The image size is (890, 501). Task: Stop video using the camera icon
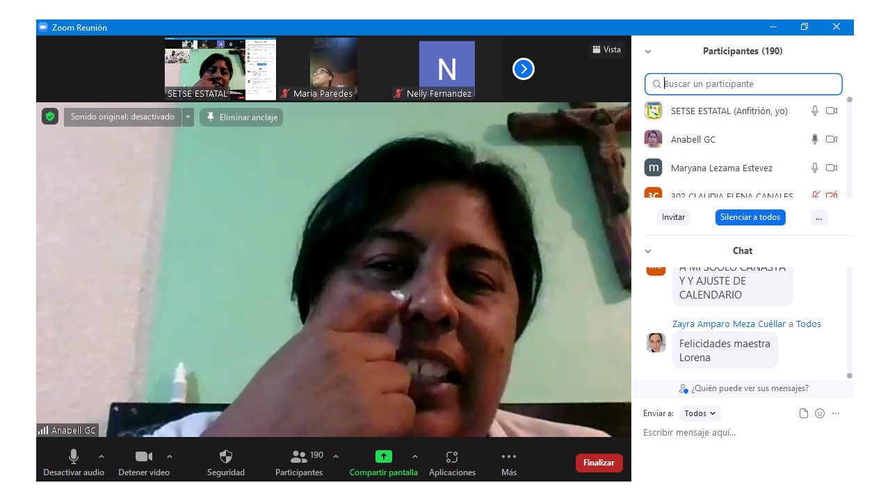[x=144, y=456]
